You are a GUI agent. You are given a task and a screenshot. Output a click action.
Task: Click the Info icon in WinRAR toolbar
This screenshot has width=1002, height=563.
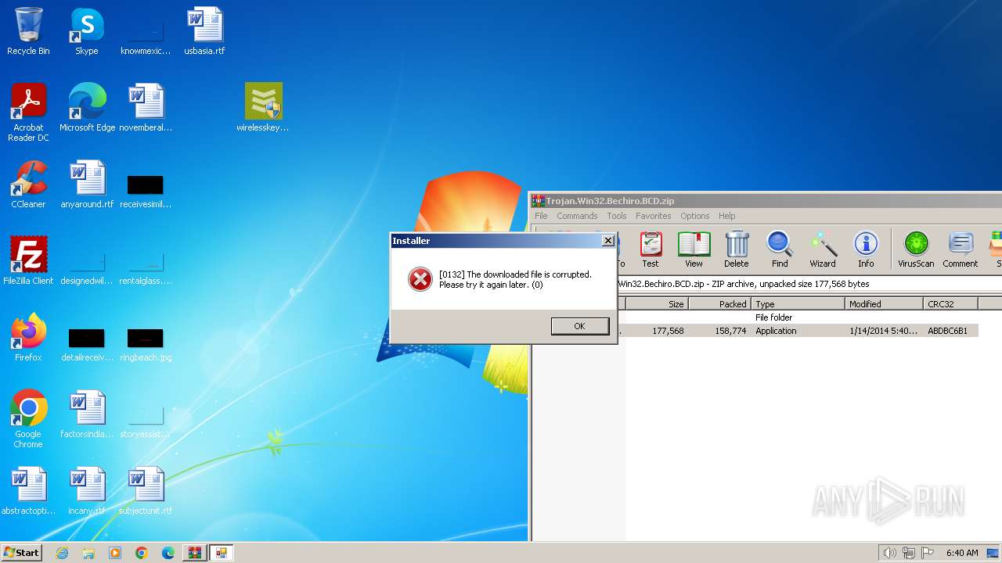(x=866, y=249)
